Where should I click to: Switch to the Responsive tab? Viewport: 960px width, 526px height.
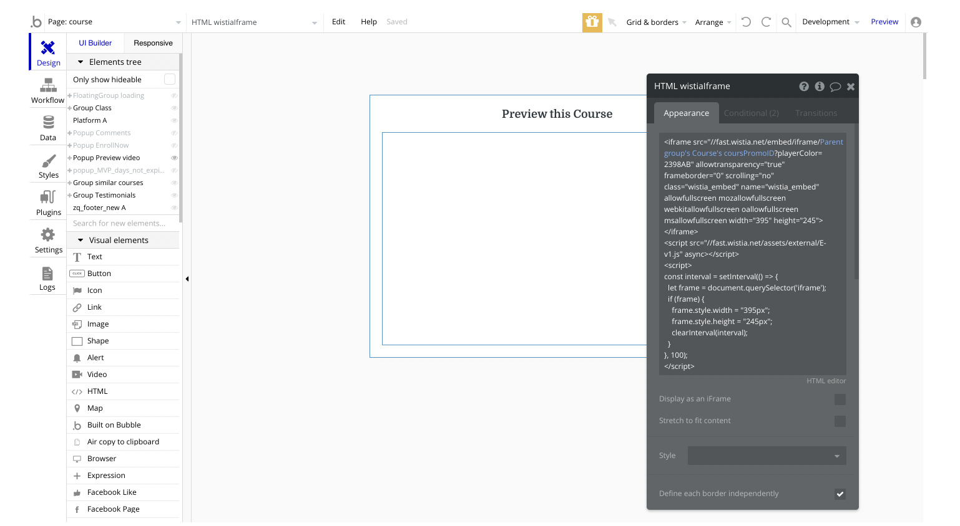pos(153,43)
